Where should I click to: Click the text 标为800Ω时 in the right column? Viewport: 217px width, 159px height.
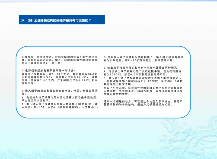[113, 74]
